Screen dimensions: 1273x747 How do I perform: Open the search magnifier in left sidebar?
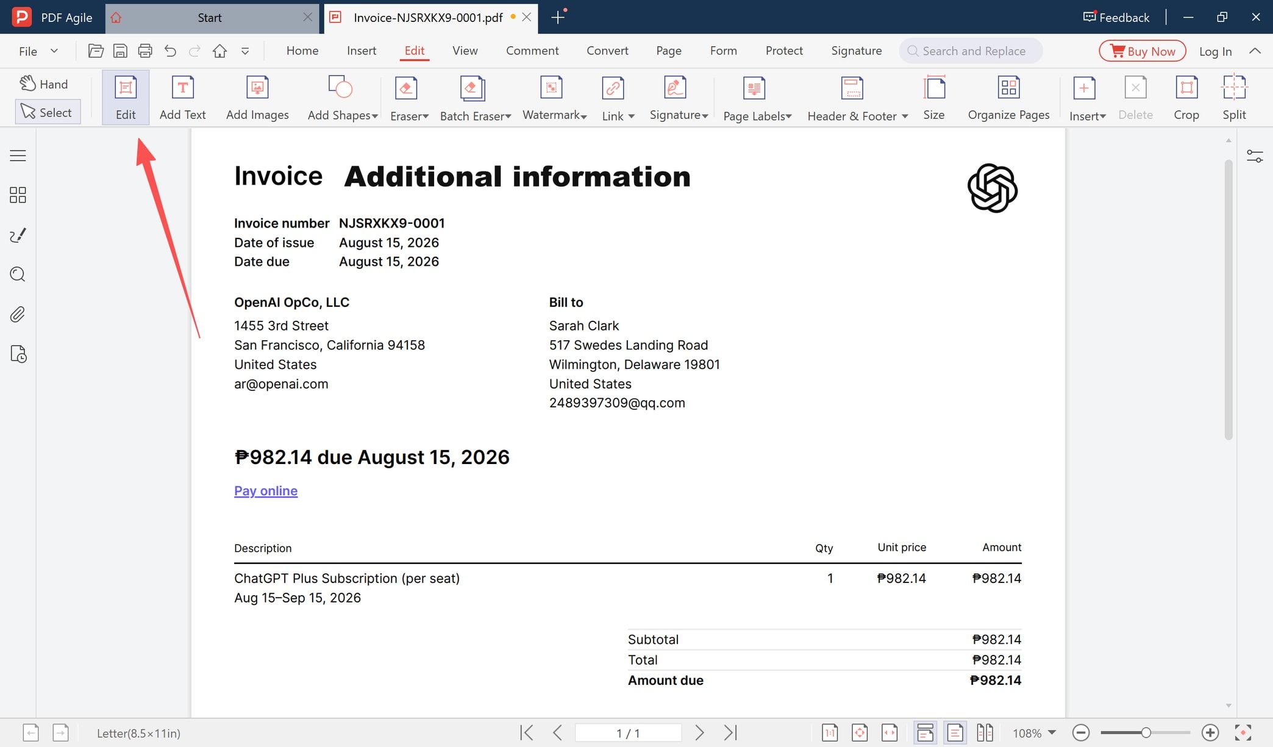pyautogui.click(x=18, y=274)
